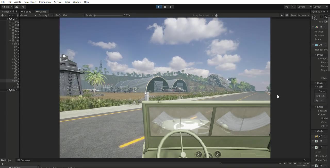
Task: Switch to the Scene tab
Action: tap(26, 12)
